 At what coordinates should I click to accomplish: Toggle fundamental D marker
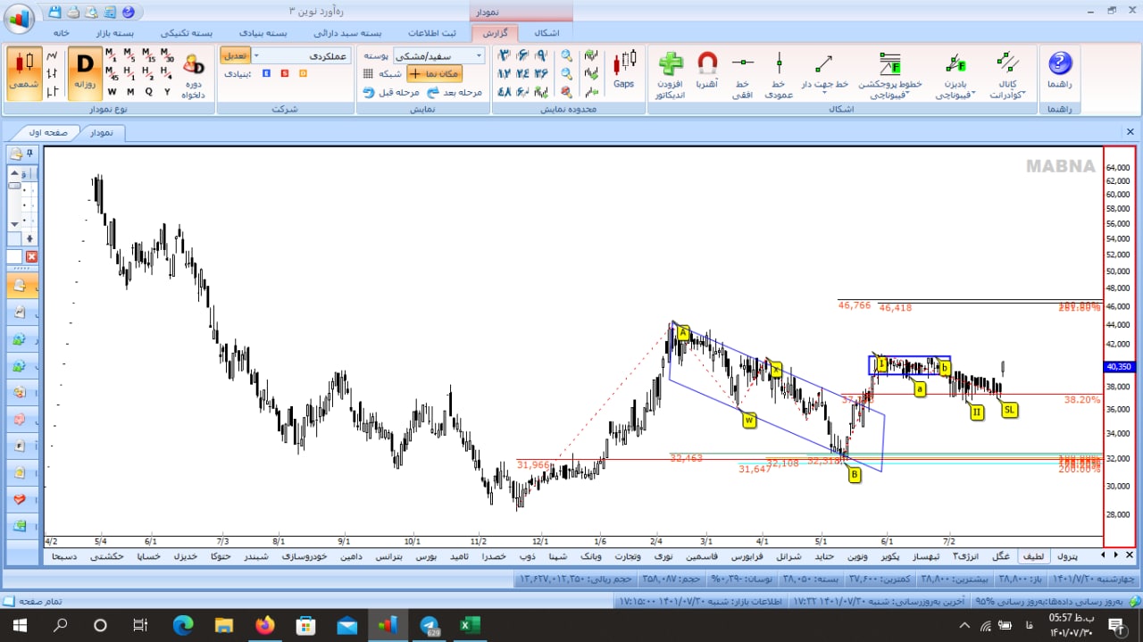pos(303,73)
